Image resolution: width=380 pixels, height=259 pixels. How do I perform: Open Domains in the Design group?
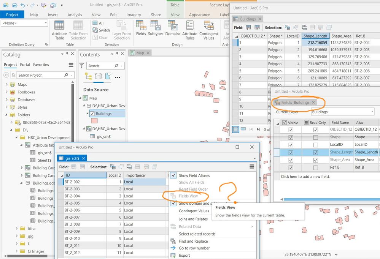click(173, 28)
